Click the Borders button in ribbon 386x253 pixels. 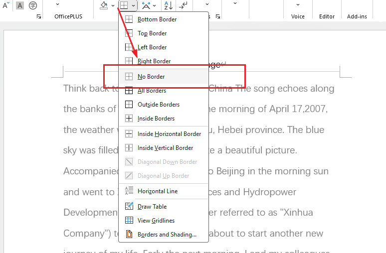coord(124,5)
